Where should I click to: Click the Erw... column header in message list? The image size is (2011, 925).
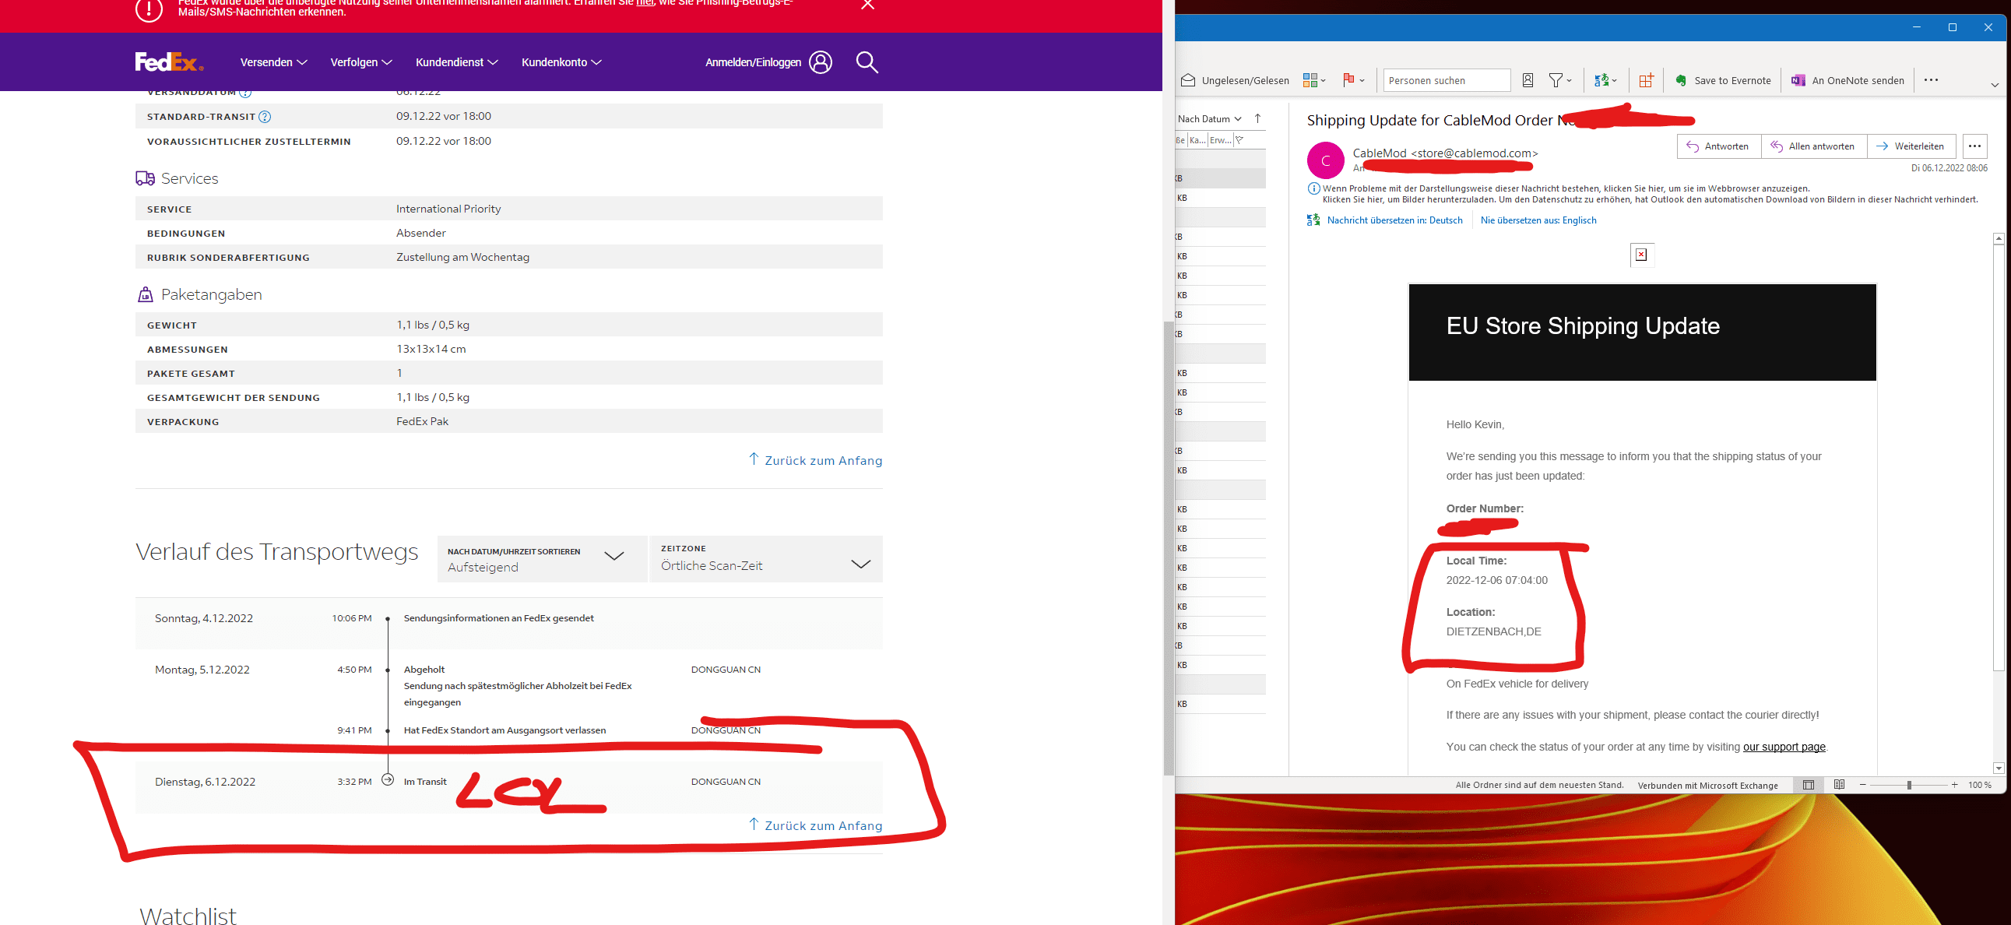tap(1220, 139)
